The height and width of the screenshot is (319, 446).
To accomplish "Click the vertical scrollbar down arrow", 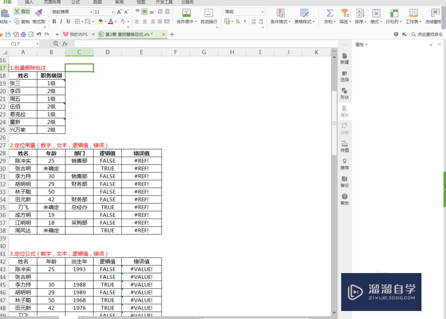I will point(334,312).
